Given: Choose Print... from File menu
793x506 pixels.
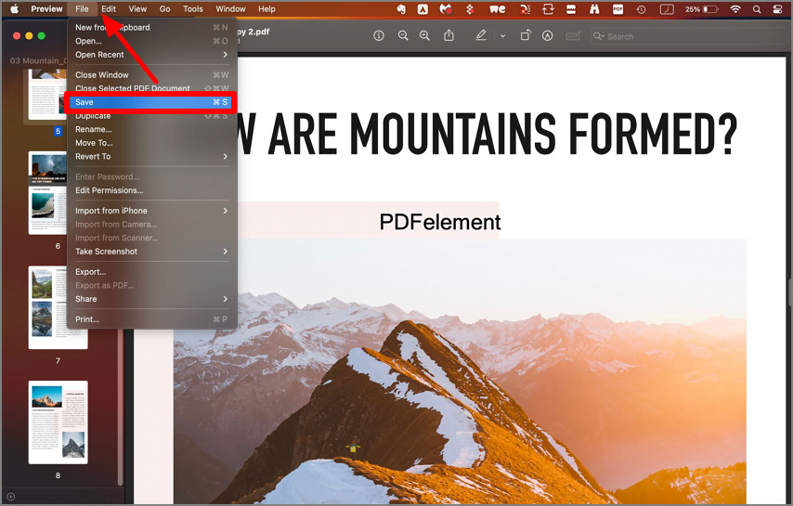Looking at the screenshot, I should 150,319.
